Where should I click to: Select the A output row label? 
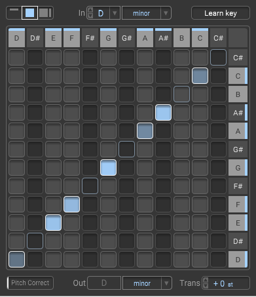238,131
